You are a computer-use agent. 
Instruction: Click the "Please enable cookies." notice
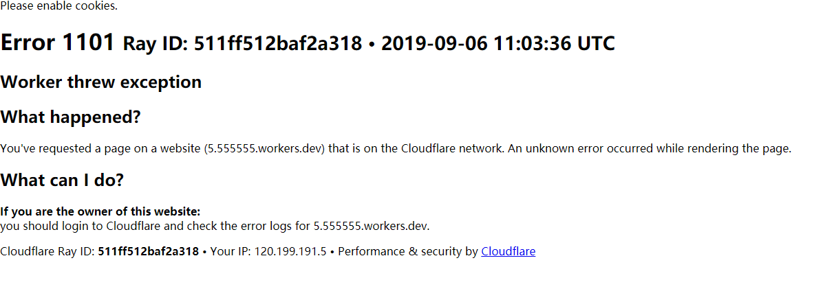pos(58,6)
